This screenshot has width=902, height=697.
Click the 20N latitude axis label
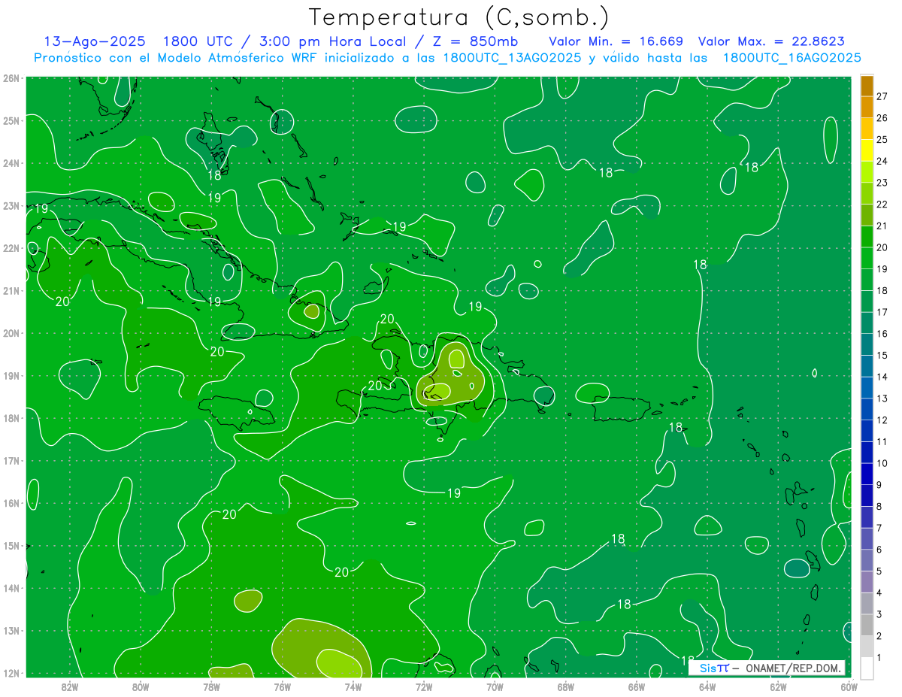[x=11, y=333]
